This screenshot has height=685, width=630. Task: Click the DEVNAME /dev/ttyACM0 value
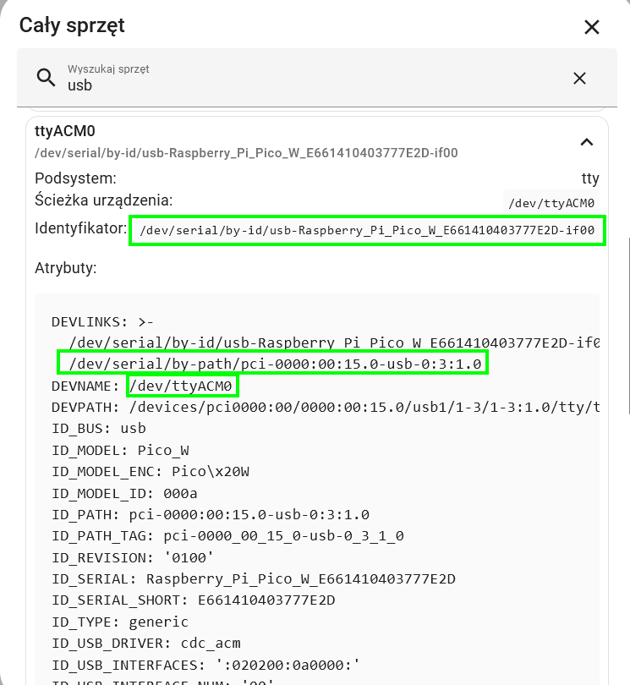click(x=182, y=386)
